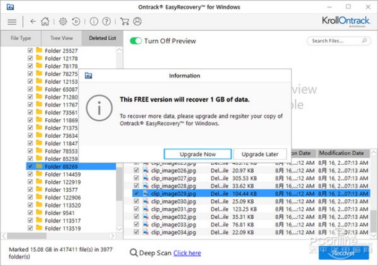Open help via question mark icon
Screen dimensions: 378x266
106,21
